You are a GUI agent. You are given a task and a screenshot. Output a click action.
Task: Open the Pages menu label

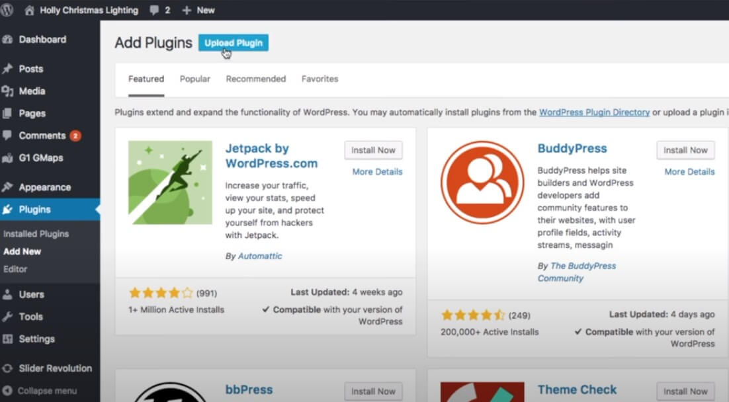[32, 114]
